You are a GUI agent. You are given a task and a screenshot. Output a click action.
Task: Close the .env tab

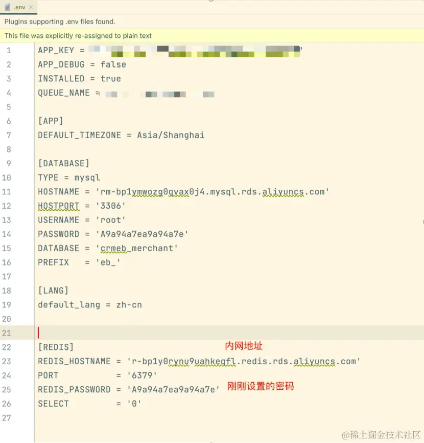[x=31, y=7]
